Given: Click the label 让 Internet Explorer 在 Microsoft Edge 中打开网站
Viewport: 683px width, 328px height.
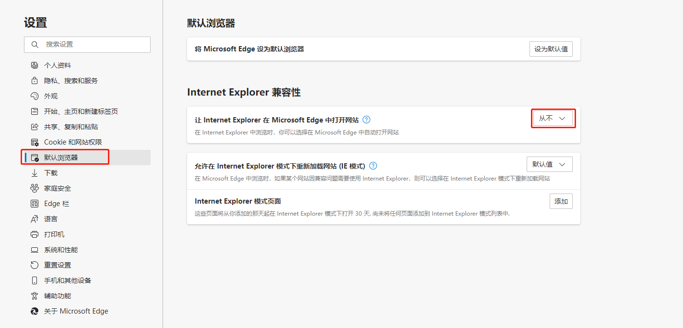Looking at the screenshot, I should (x=277, y=120).
